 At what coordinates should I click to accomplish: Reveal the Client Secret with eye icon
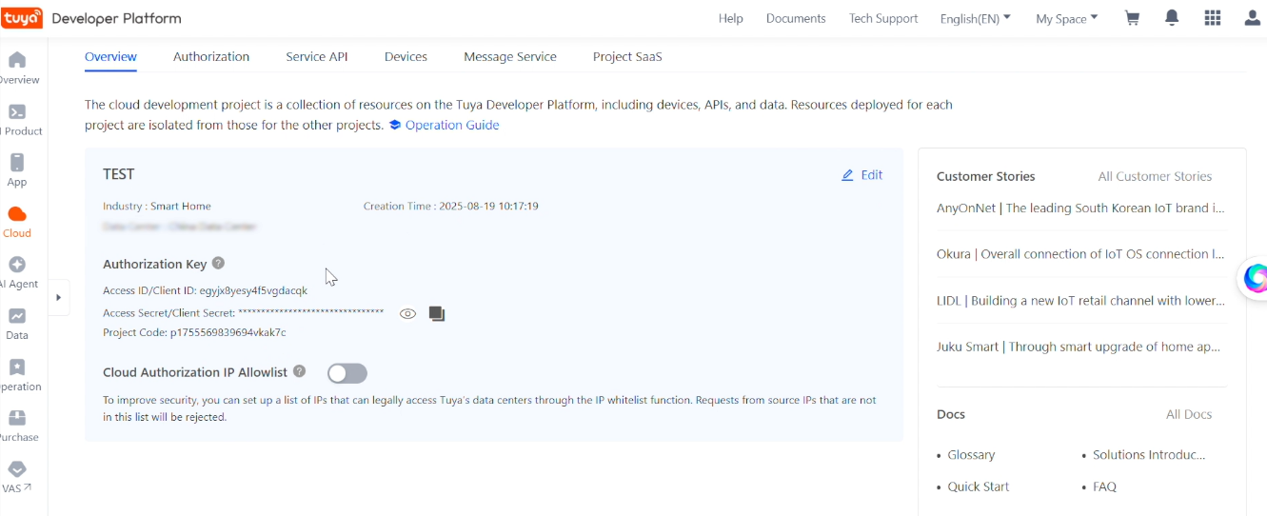[407, 313]
